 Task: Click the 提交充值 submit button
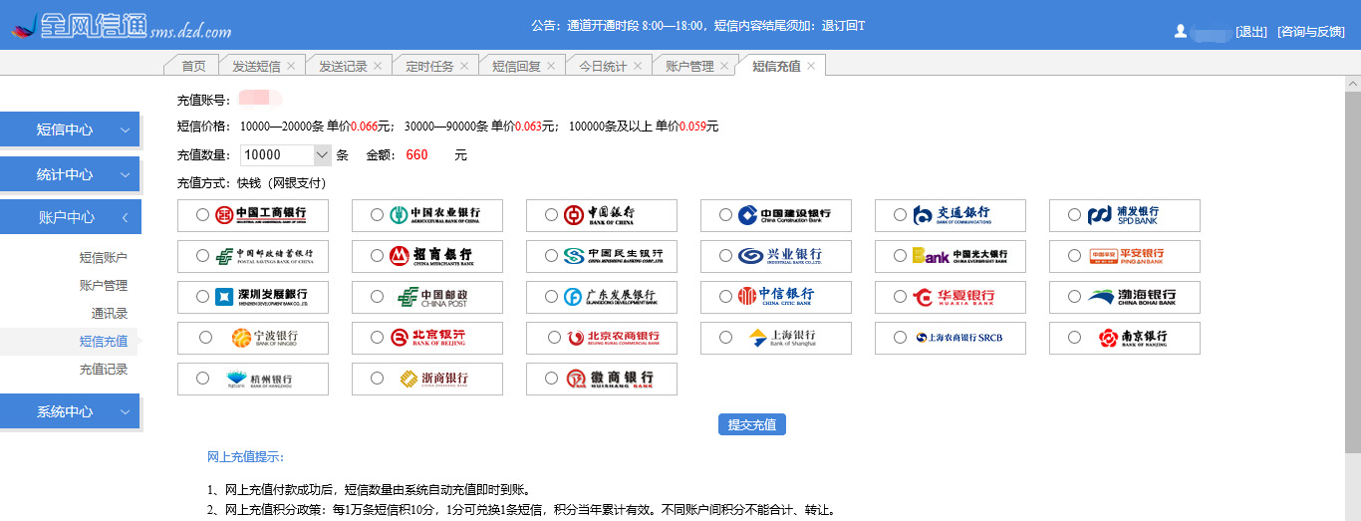(x=752, y=424)
